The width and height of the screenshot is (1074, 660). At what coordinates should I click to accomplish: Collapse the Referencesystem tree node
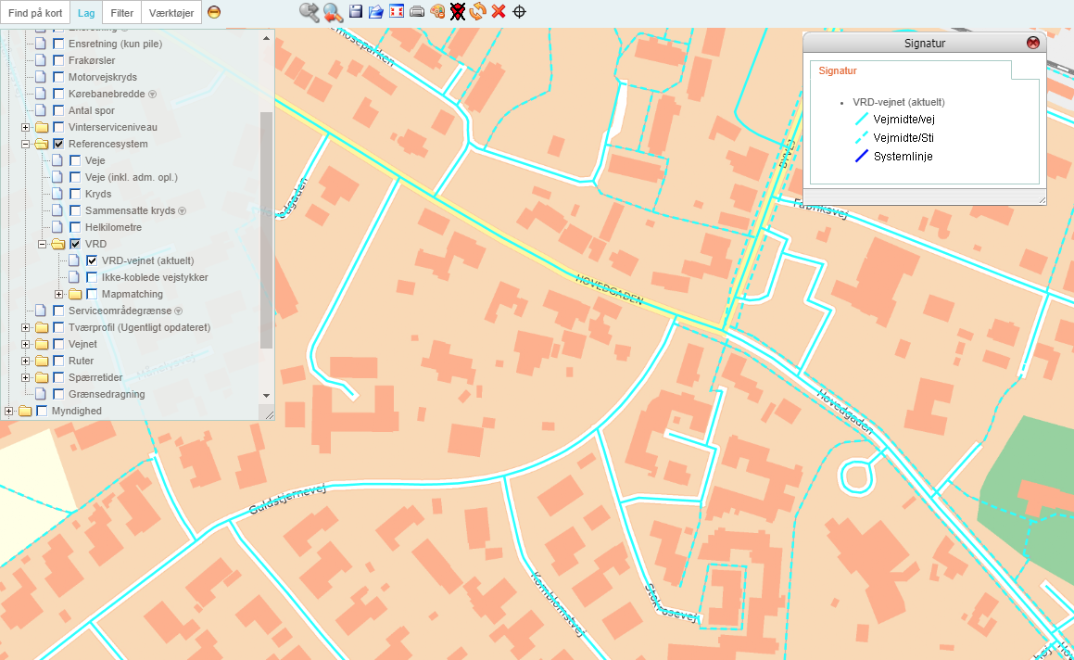(25, 144)
